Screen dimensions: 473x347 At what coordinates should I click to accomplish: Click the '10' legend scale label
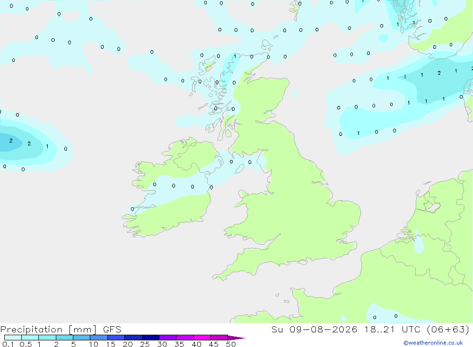(x=94, y=344)
